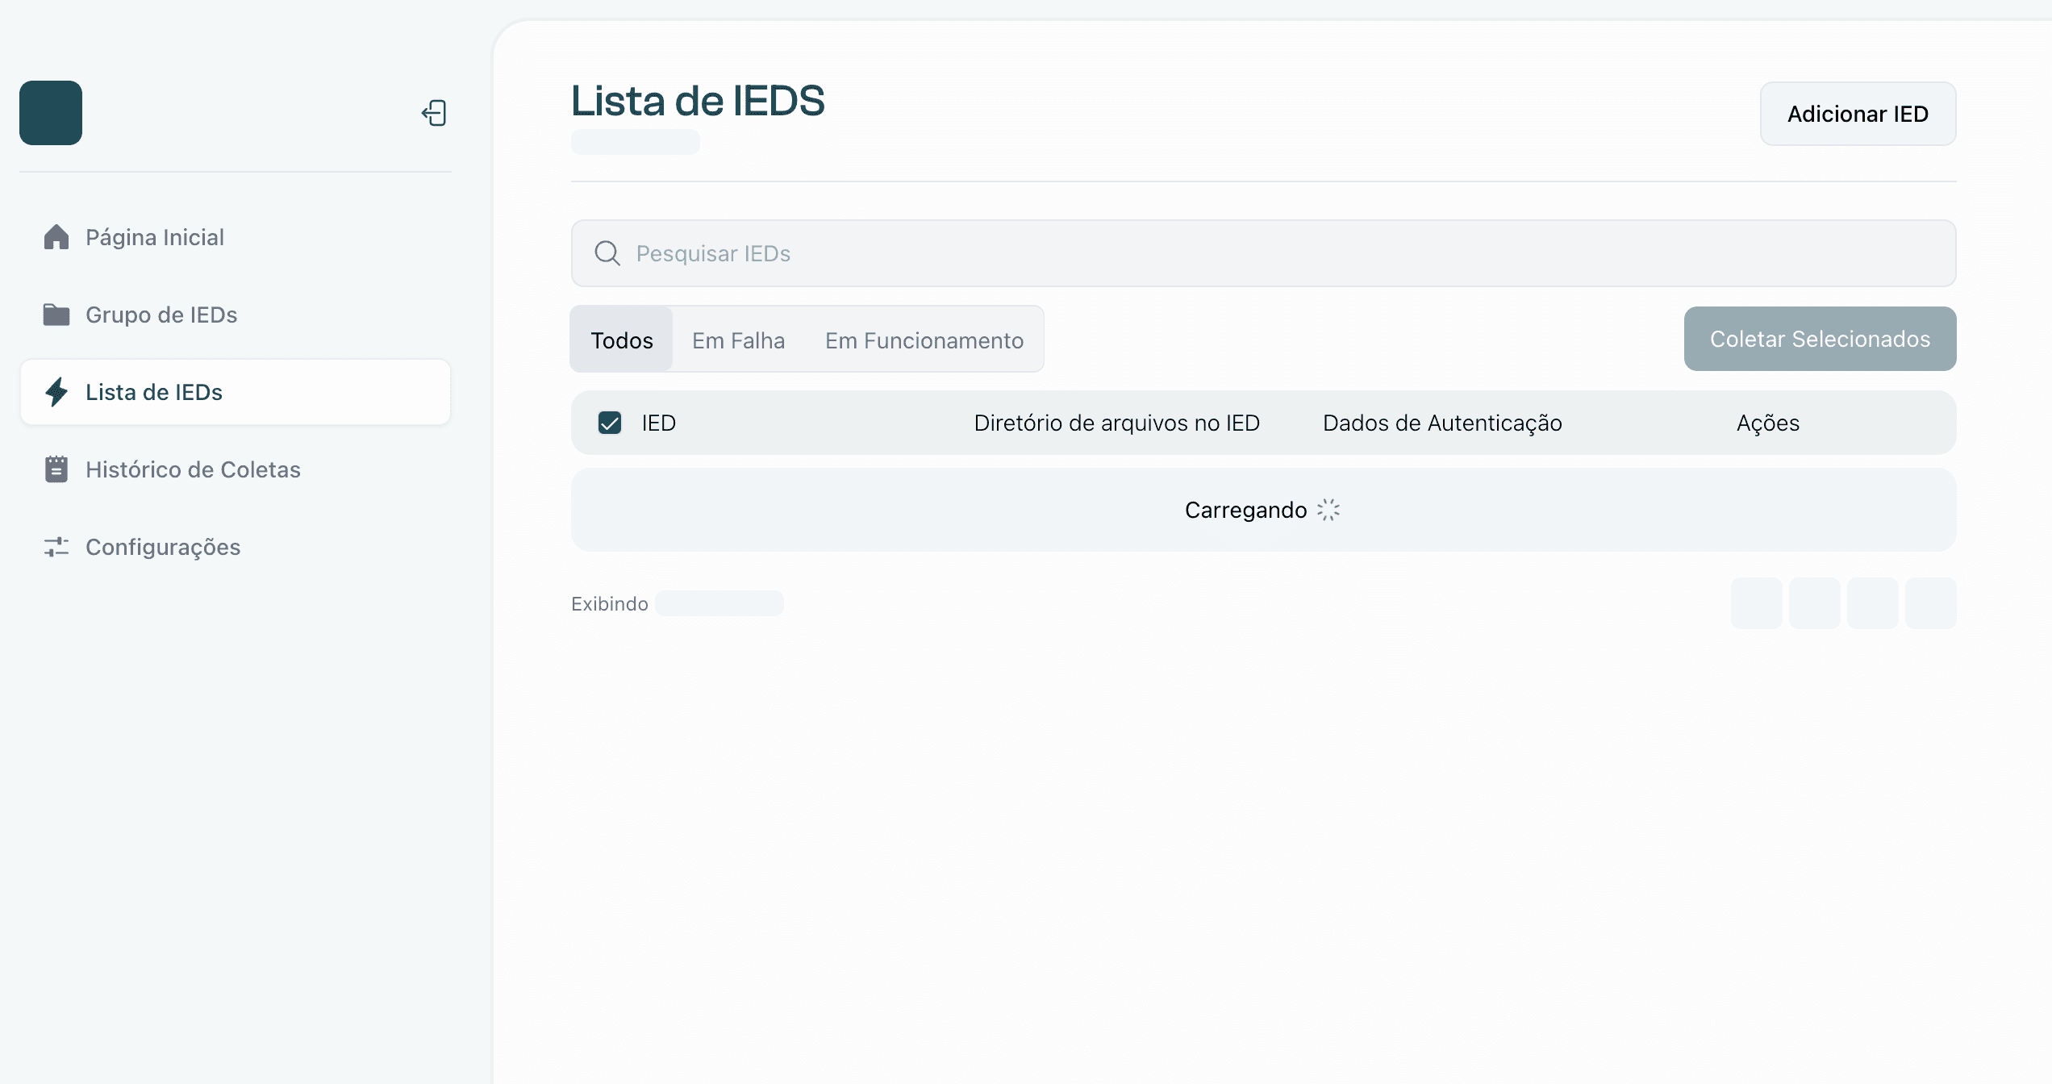The image size is (2052, 1084).
Task: Go to Histórico de Coletas
Action: pyautogui.click(x=236, y=469)
